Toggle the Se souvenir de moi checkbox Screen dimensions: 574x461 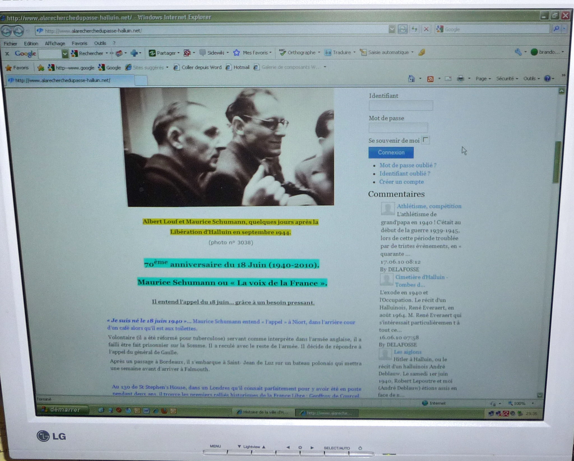point(425,140)
